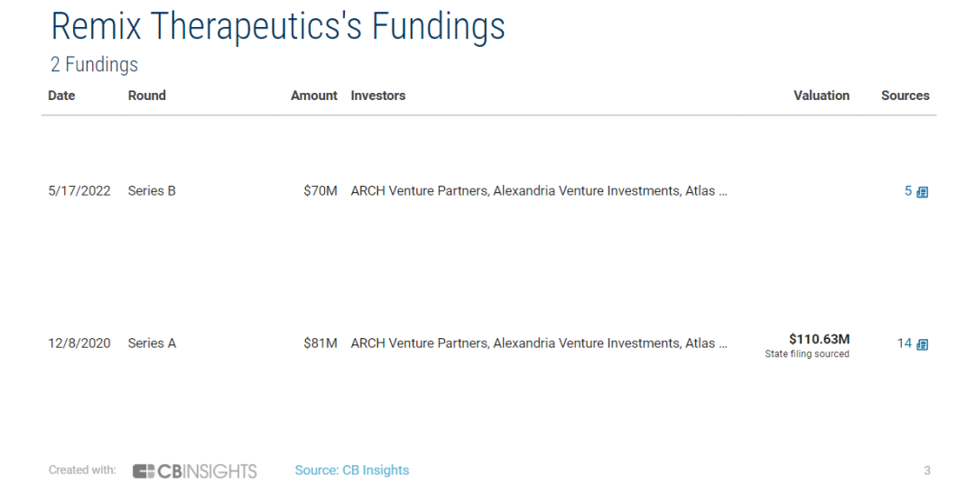This screenshot has width=975, height=485.
Task: Click the State filing sourced note
Action: (807, 354)
